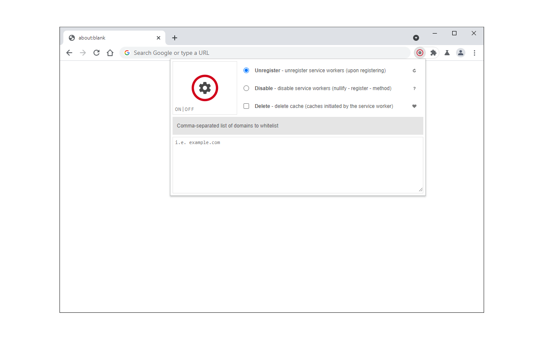Click the reload icon beside Unregister
The width and height of the screenshot is (544, 340).
pos(414,71)
